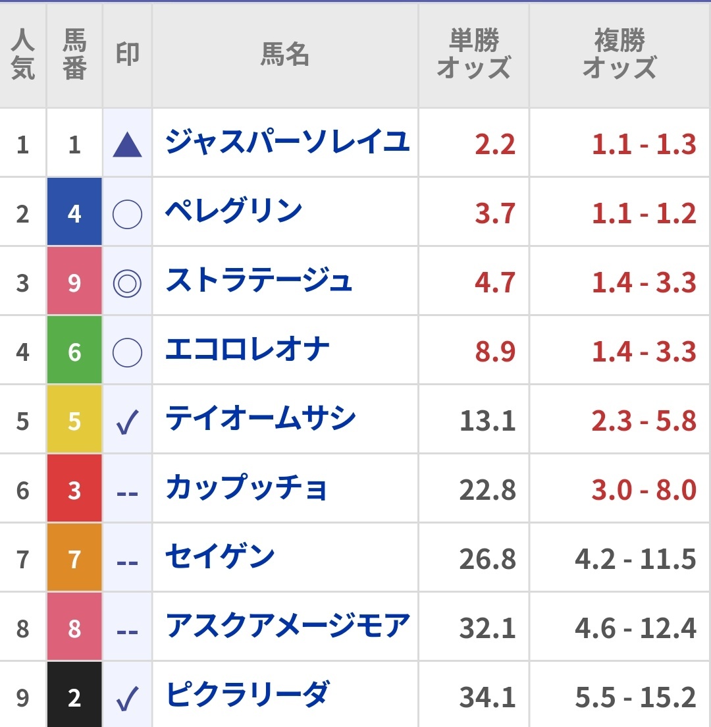Screen dimensions: 711x727
Task: Sort by the 人気 column header
Action: [x=22, y=55]
